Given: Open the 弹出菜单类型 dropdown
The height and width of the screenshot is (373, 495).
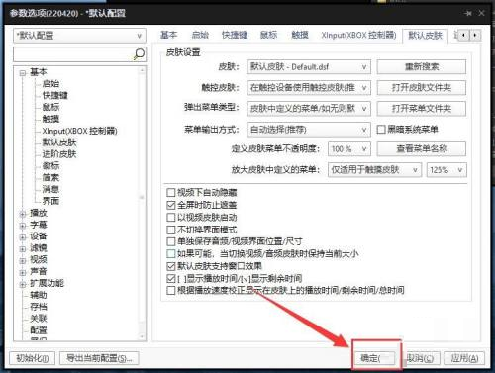Looking at the screenshot, I should point(309,109).
